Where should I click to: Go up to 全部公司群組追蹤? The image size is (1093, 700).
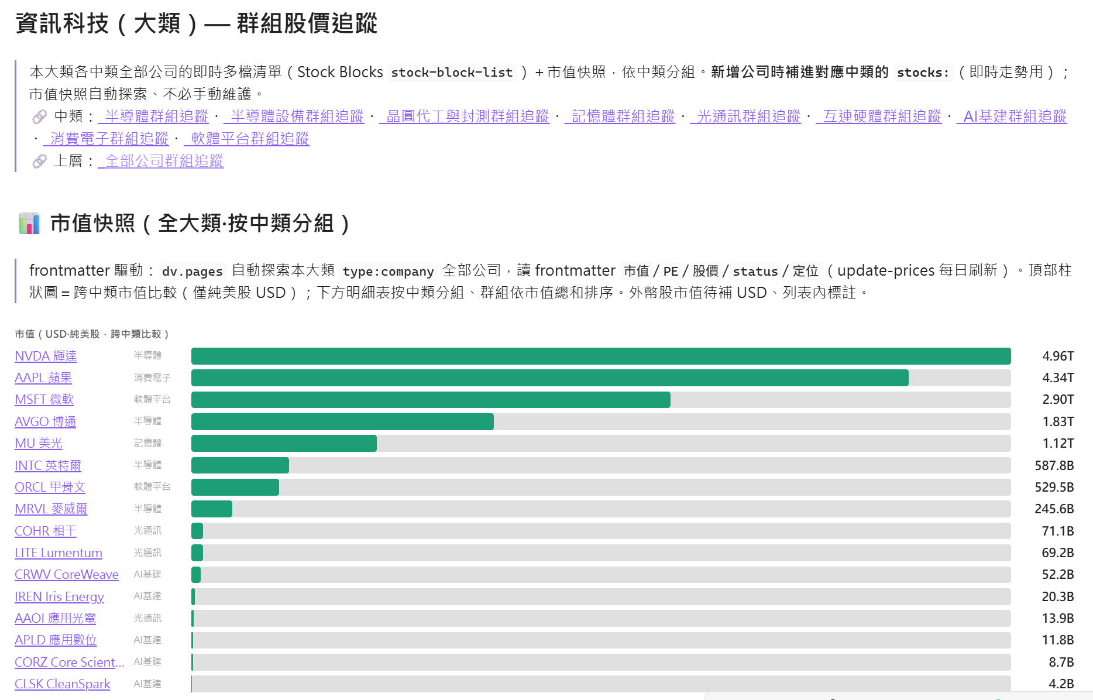pos(161,161)
